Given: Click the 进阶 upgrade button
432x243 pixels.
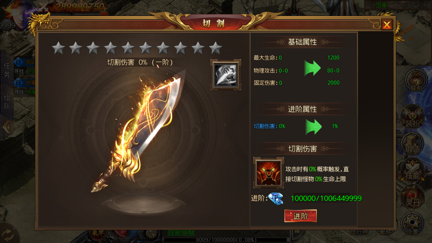Looking at the screenshot, I should tap(300, 216).
